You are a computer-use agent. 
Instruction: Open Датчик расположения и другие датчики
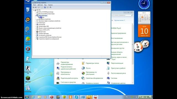120,43
